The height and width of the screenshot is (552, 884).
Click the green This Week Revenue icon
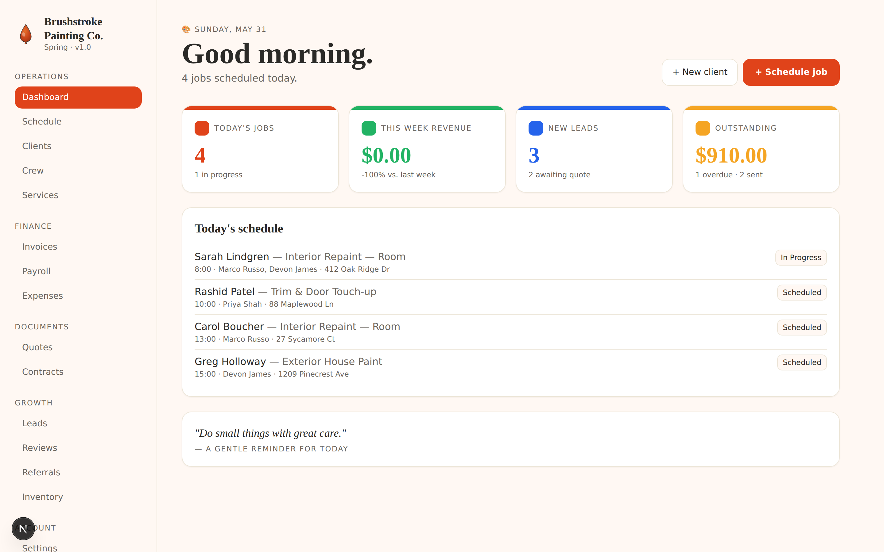tap(369, 128)
